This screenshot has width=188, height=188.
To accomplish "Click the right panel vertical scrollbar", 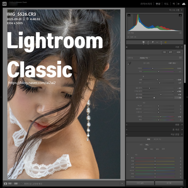I will pyautogui.click(x=185, y=64).
